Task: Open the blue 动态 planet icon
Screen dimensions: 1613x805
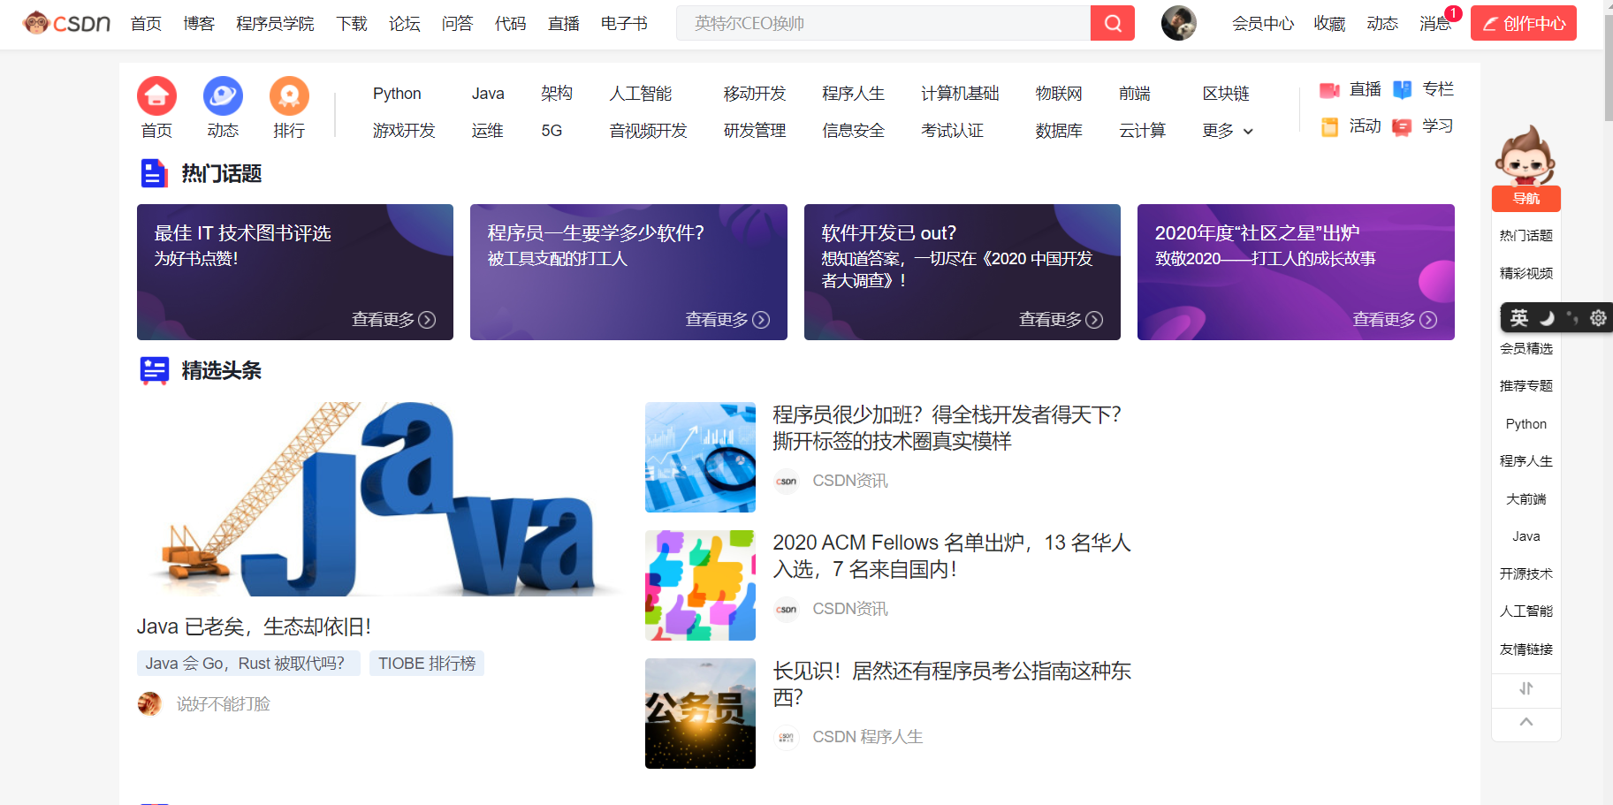Action: (223, 95)
